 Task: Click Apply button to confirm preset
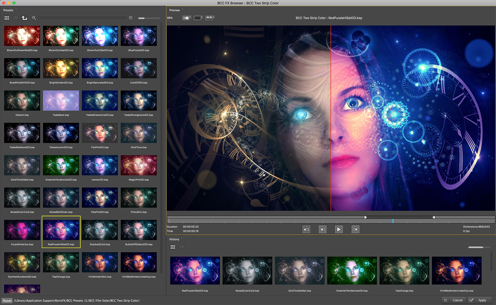click(487, 301)
